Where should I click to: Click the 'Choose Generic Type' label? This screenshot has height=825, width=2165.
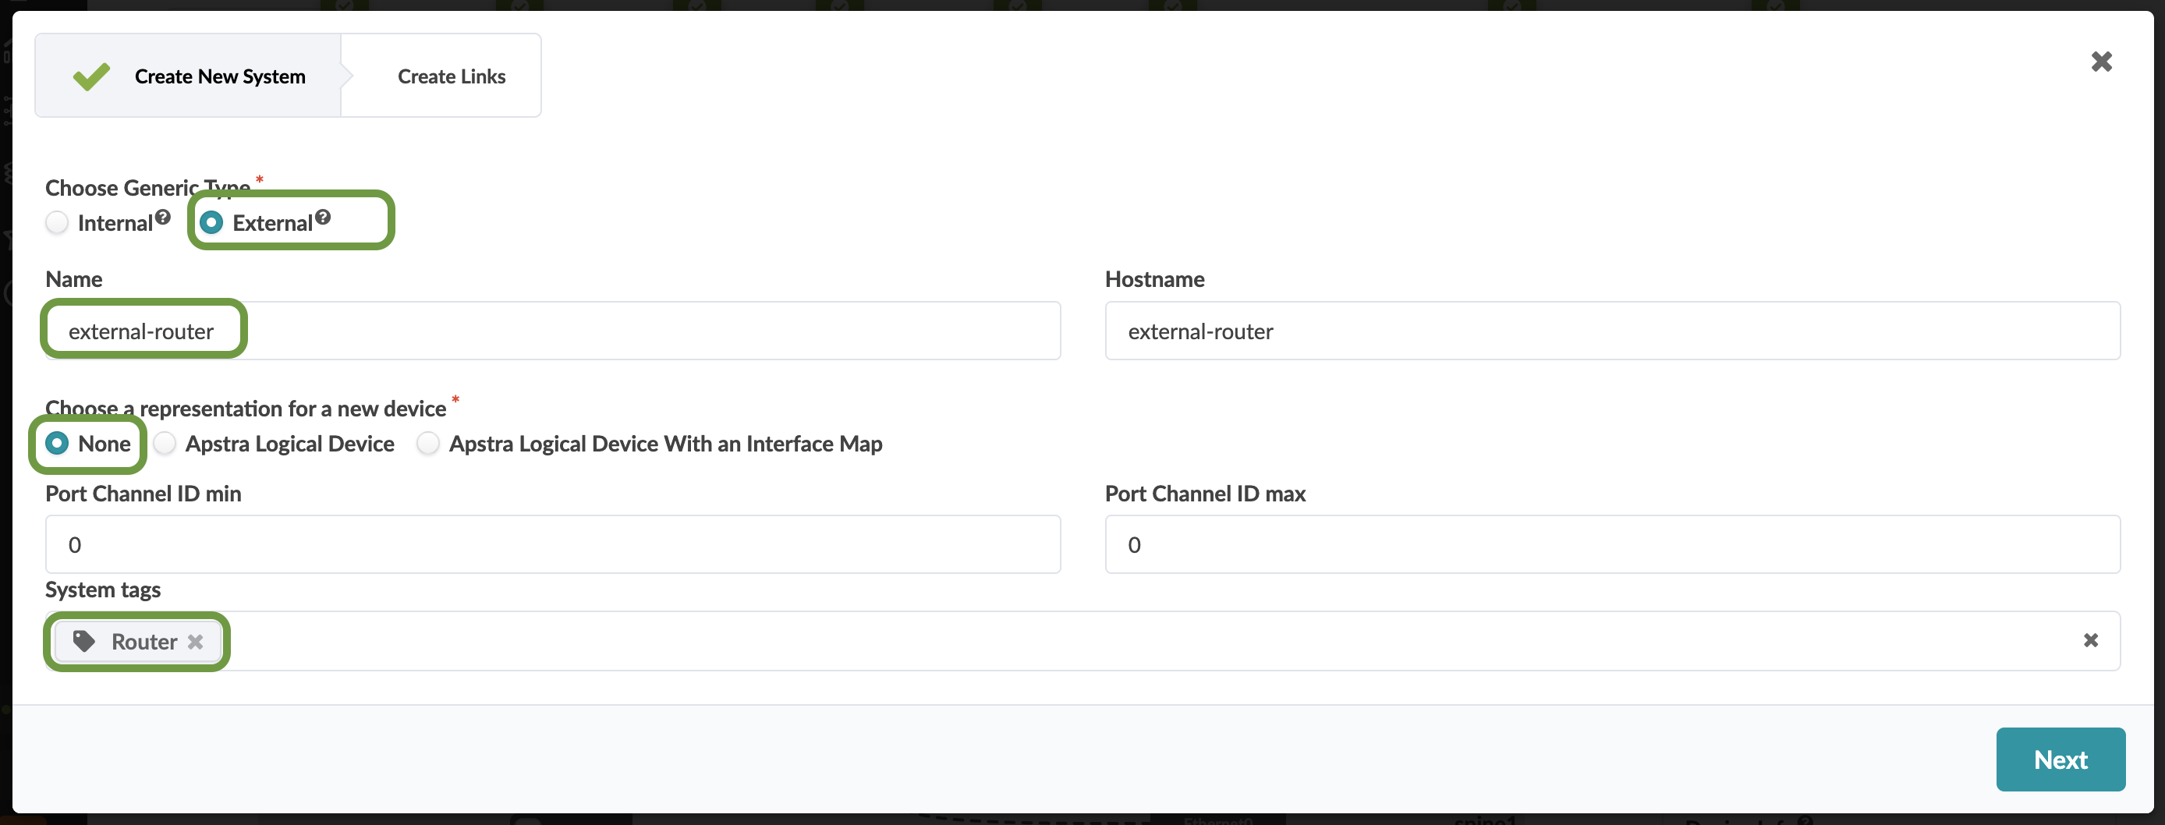(148, 187)
